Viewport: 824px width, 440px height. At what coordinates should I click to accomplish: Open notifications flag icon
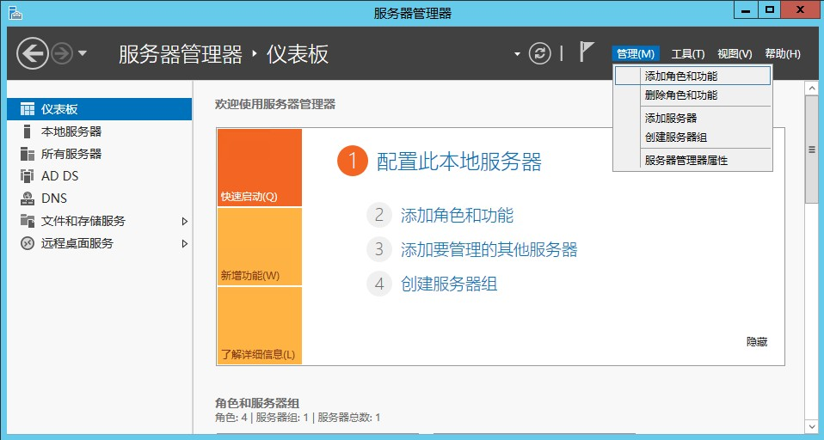586,52
